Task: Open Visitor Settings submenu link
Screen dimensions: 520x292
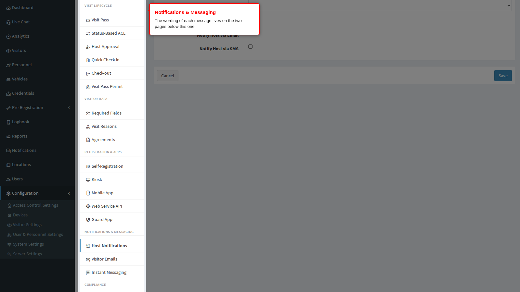Action: coord(27,225)
